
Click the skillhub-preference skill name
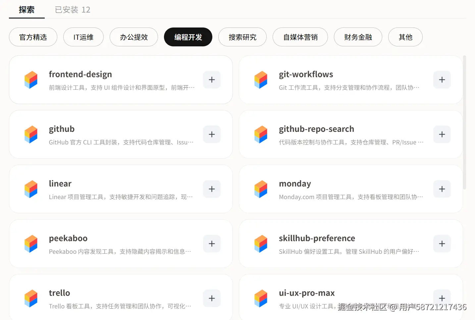coord(317,238)
